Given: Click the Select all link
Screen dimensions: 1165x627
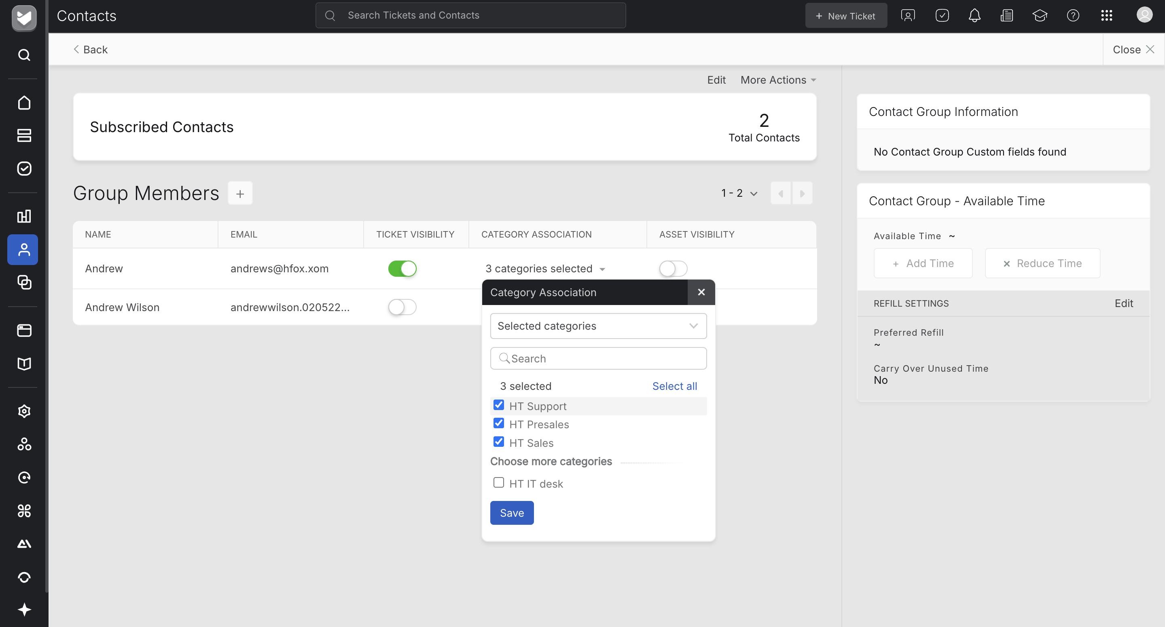Looking at the screenshot, I should coord(674,386).
